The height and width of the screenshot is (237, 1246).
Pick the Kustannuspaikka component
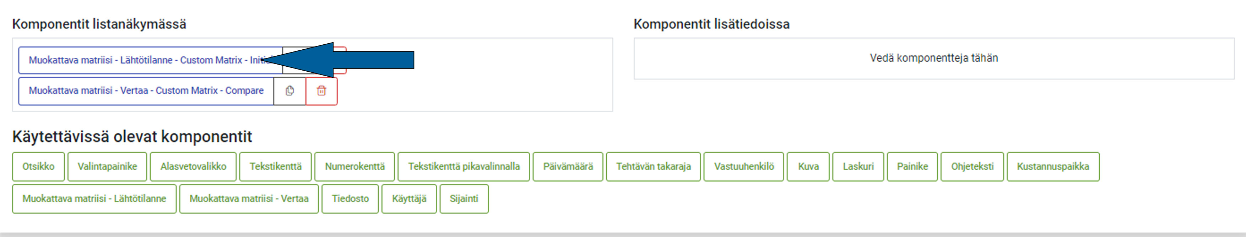point(1052,166)
